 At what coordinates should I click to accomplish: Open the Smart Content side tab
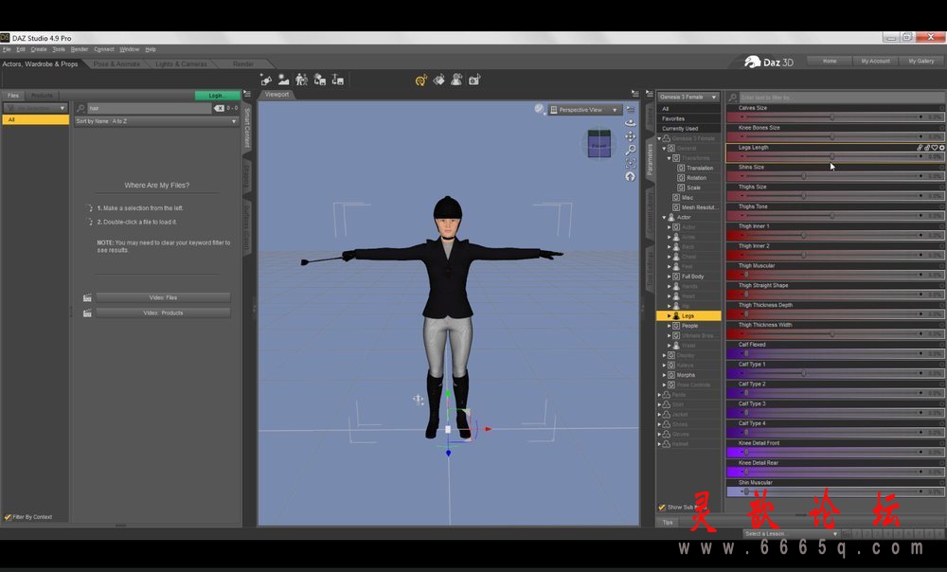pyautogui.click(x=247, y=128)
